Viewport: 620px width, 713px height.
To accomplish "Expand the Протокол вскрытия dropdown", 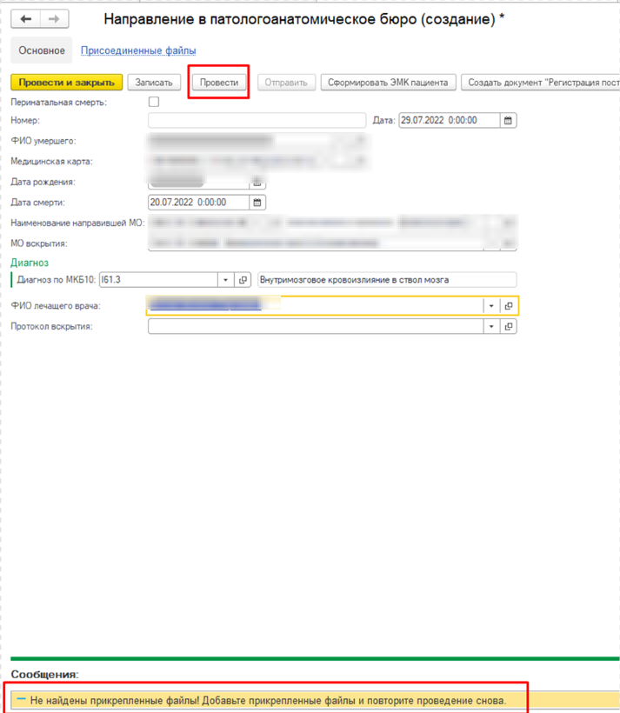I will pos(491,327).
